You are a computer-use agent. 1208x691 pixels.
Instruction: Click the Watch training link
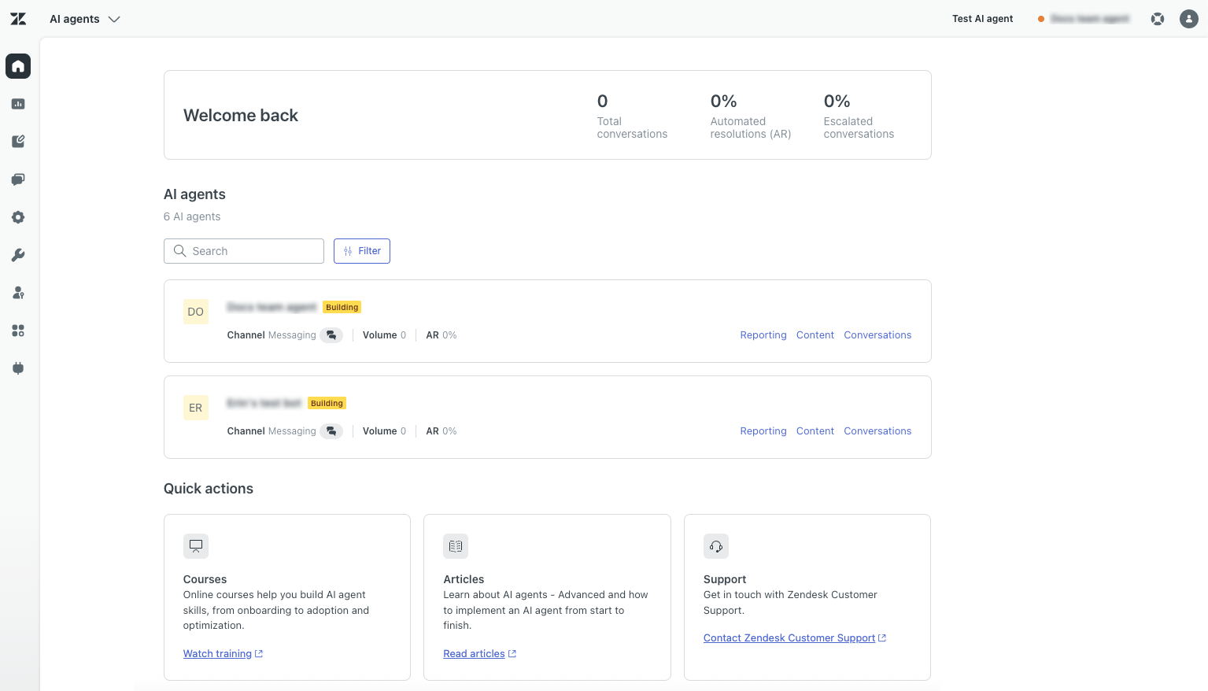(x=218, y=654)
